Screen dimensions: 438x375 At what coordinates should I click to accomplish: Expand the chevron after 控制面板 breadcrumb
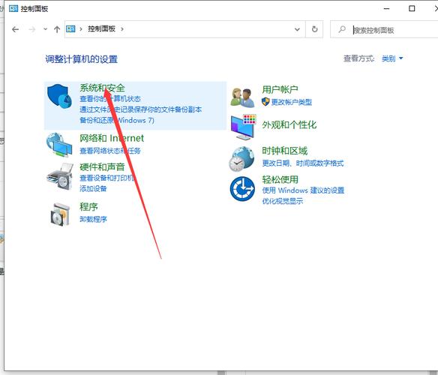point(122,28)
